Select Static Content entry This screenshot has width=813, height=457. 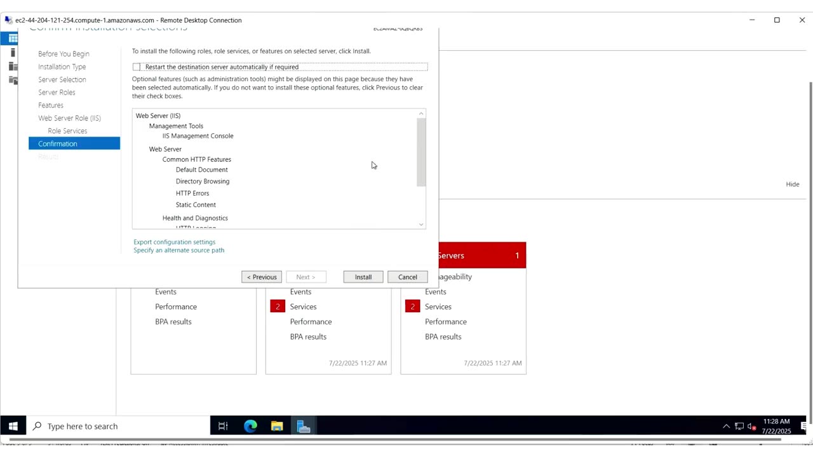pos(196,205)
